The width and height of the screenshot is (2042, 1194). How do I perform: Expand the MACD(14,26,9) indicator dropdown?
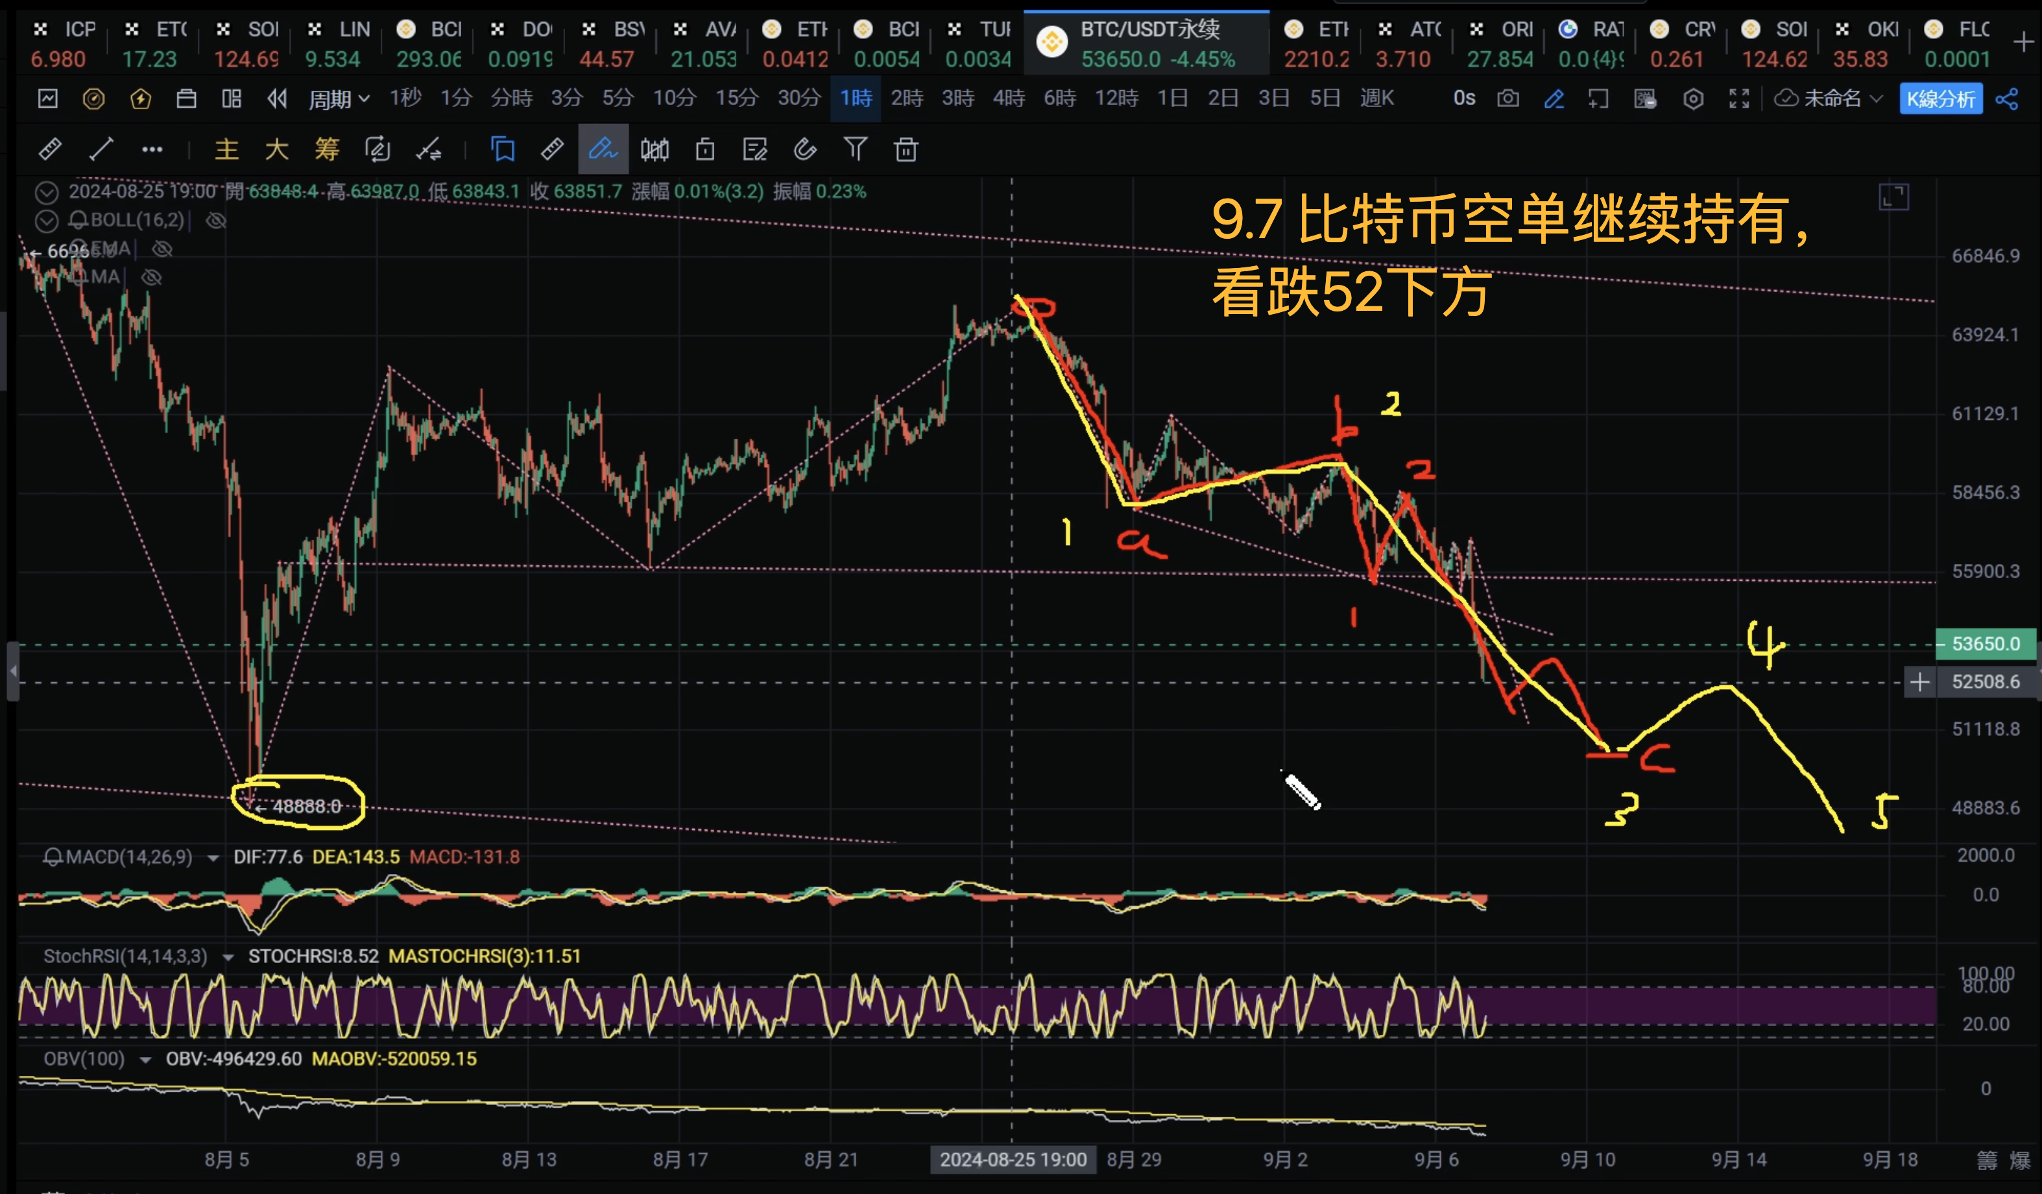point(214,857)
